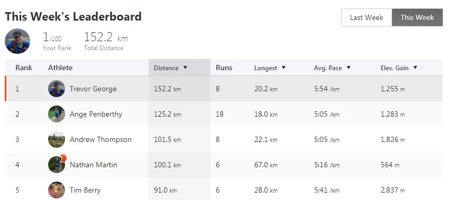The image size is (452, 200).
Task: Open Trevor George's avatar in rank 1 row
Action: tap(57, 89)
